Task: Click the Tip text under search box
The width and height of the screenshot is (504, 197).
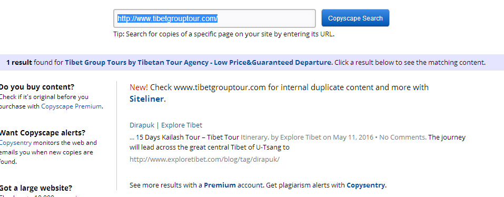Action: tap(224, 34)
